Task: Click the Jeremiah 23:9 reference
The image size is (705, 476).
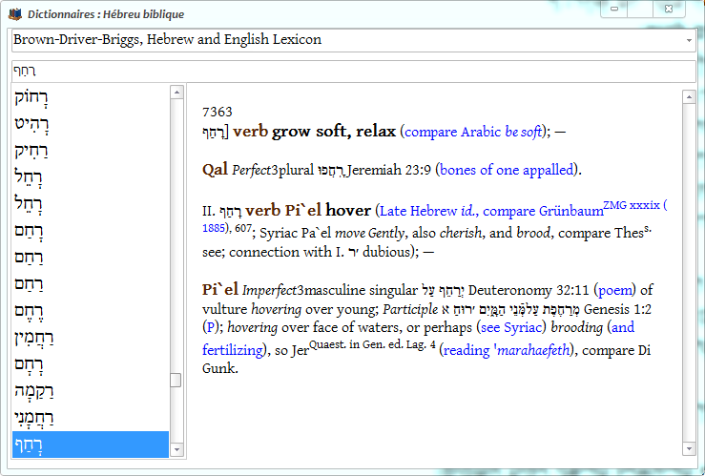Action: (389, 170)
